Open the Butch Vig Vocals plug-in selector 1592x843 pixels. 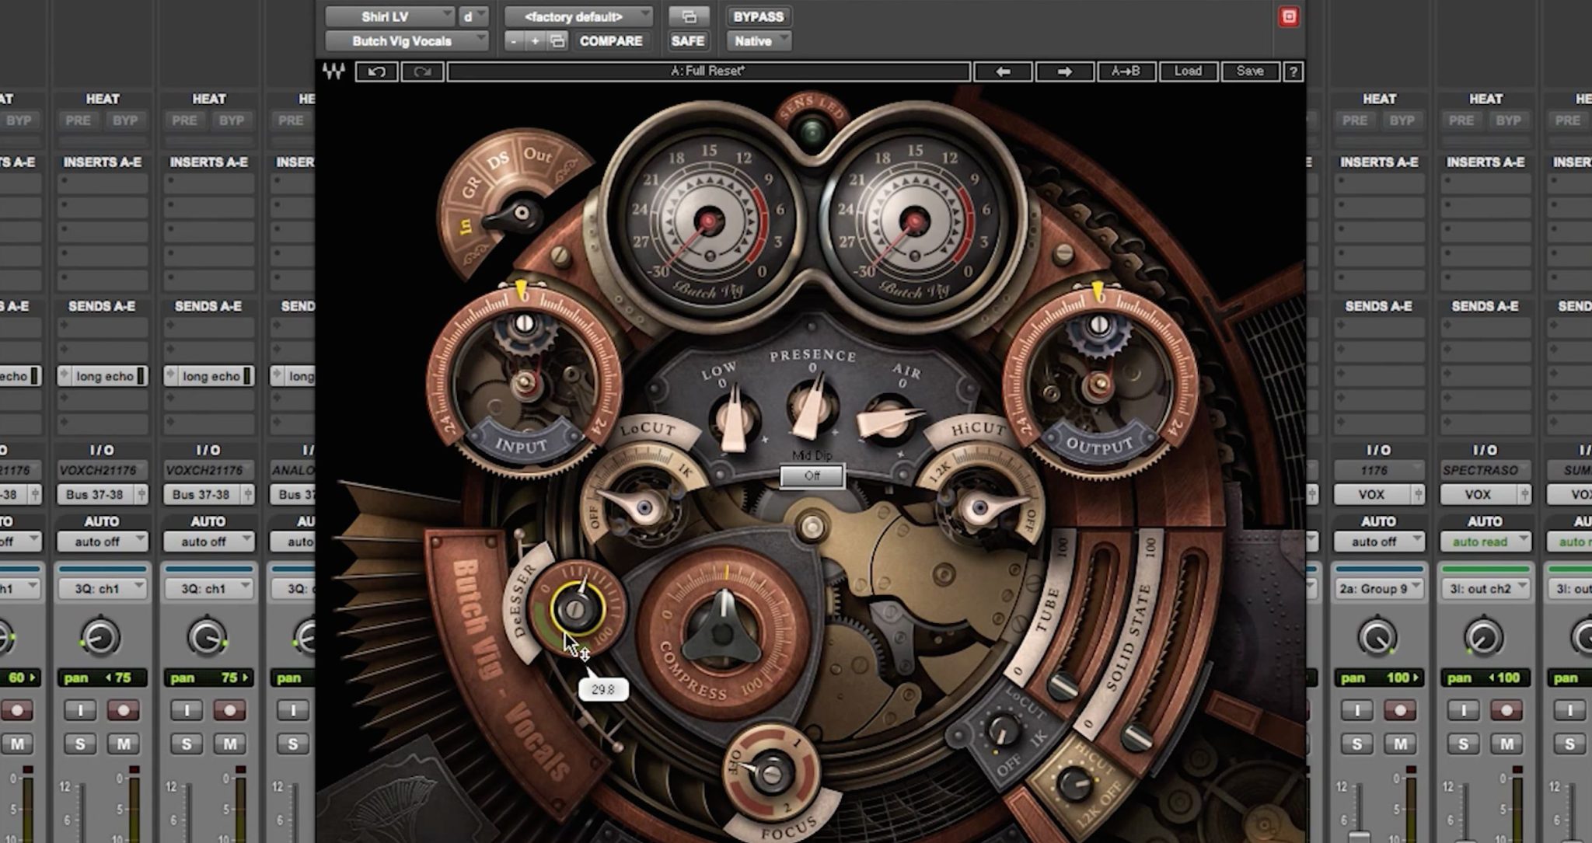click(x=407, y=41)
